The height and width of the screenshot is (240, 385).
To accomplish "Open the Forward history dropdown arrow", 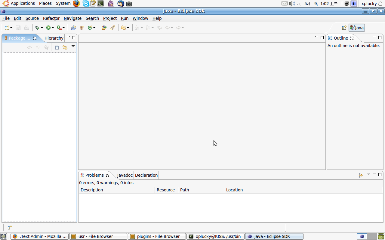I will (183, 28).
